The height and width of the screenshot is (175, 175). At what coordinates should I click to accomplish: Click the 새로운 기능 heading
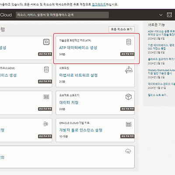[156, 24]
